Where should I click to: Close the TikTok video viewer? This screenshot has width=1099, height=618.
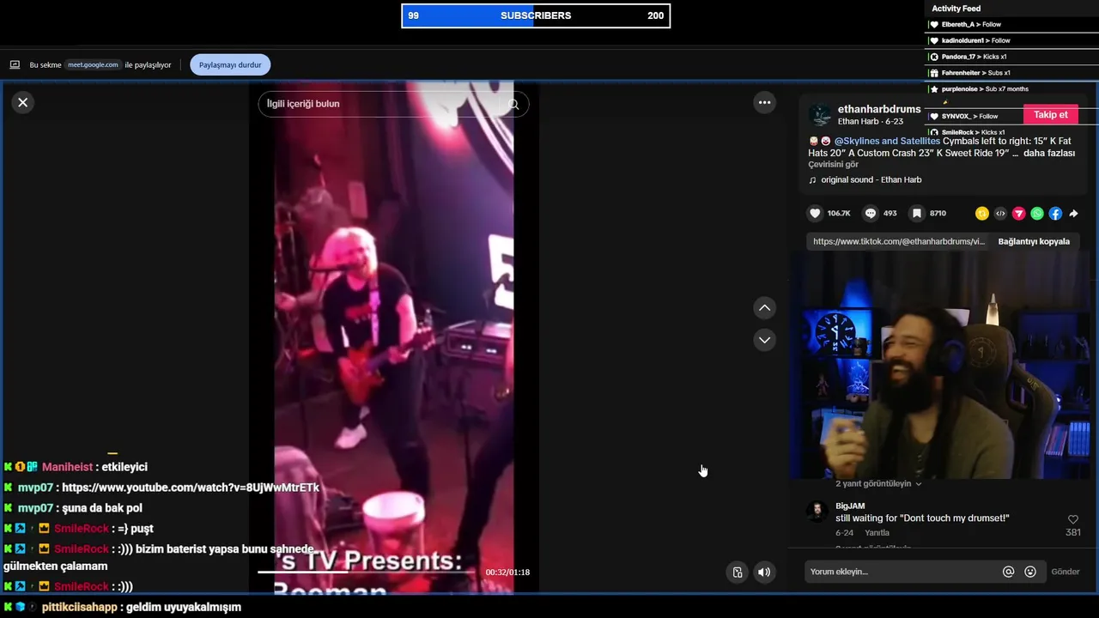click(23, 102)
